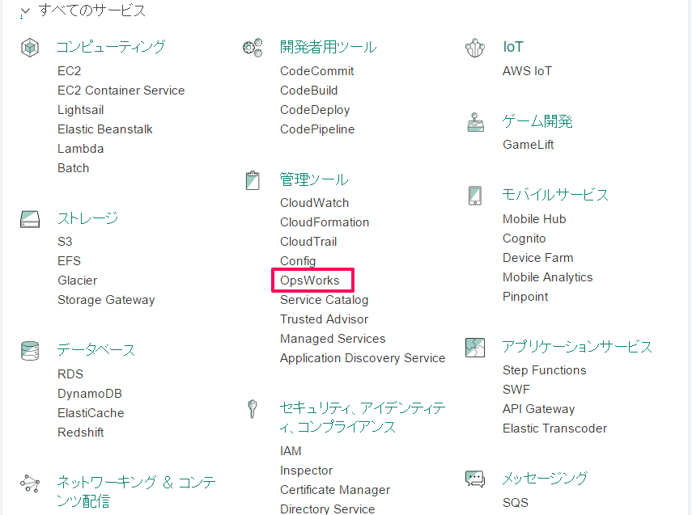Viewport: 692px width, 515px height.
Task: Open the IoT category heading
Action: [x=513, y=47]
